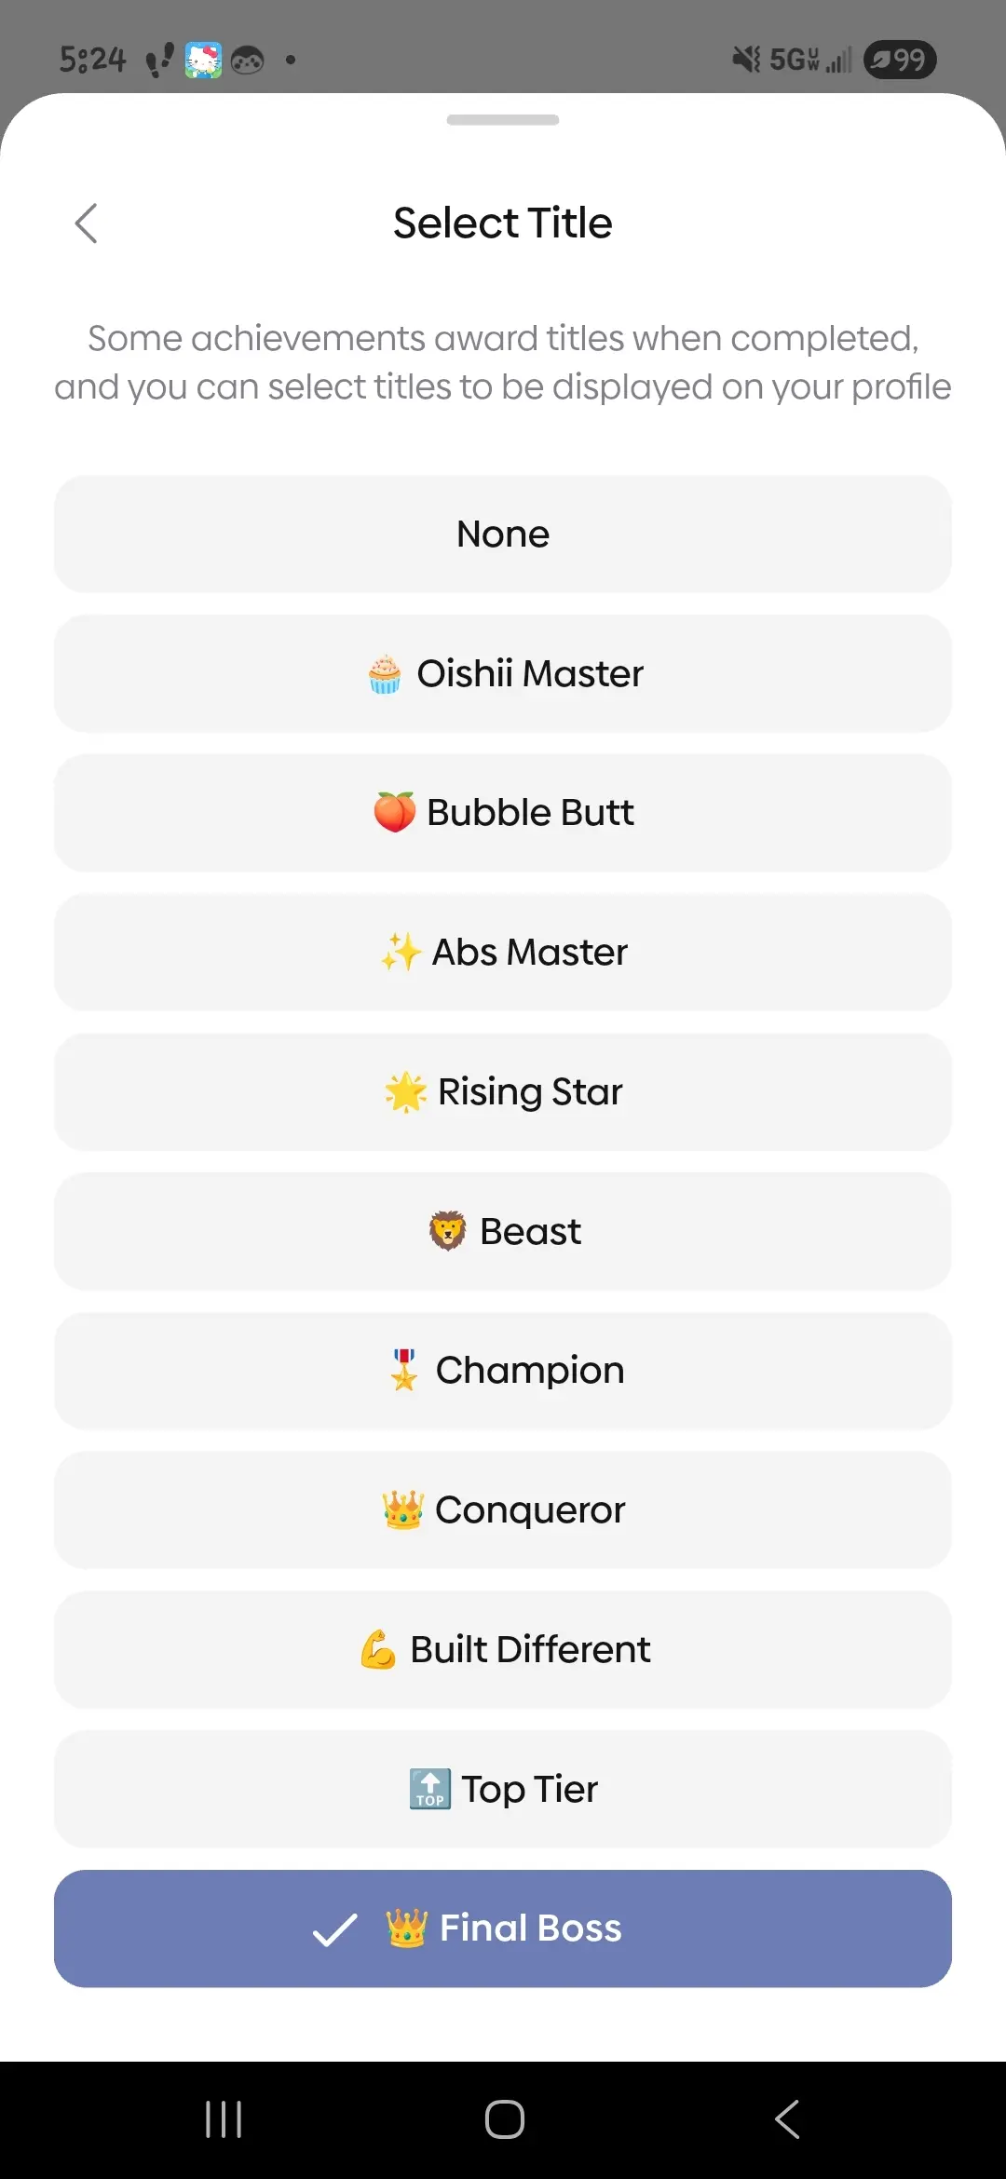Open Android recent apps button

tap(224, 2119)
